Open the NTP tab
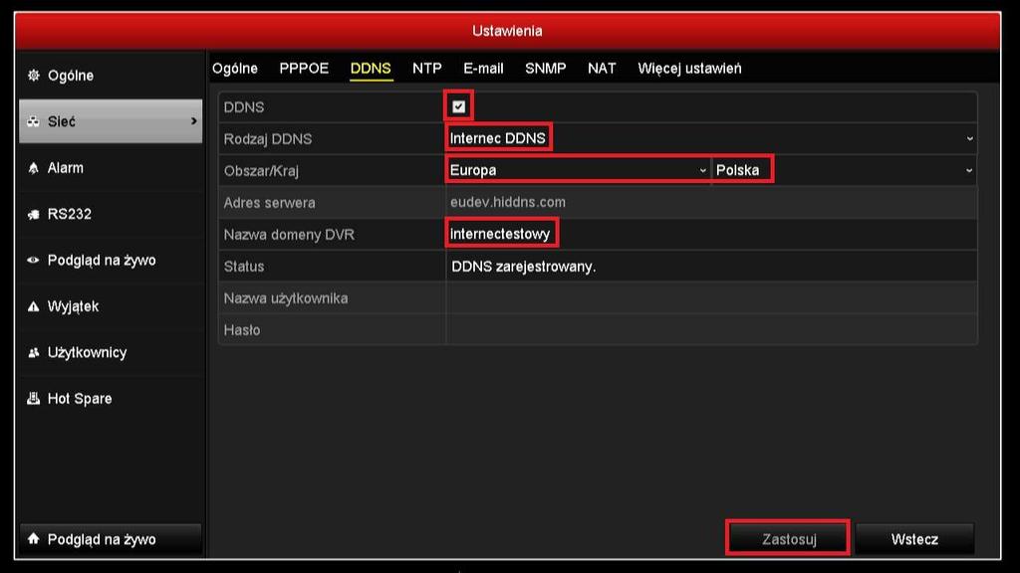 (426, 69)
